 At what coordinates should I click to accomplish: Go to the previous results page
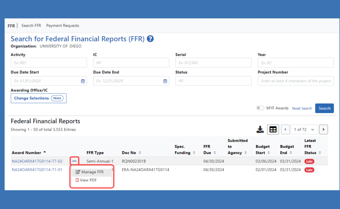coord(285,129)
